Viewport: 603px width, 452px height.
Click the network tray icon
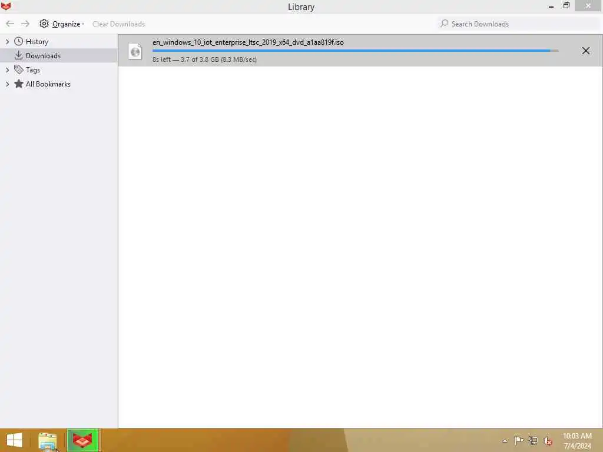pyautogui.click(x=533, y=440)
